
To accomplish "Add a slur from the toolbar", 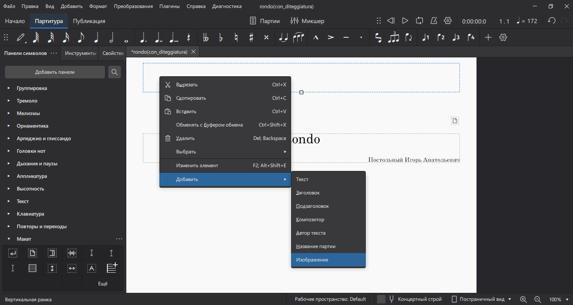I will pos(298,37).
